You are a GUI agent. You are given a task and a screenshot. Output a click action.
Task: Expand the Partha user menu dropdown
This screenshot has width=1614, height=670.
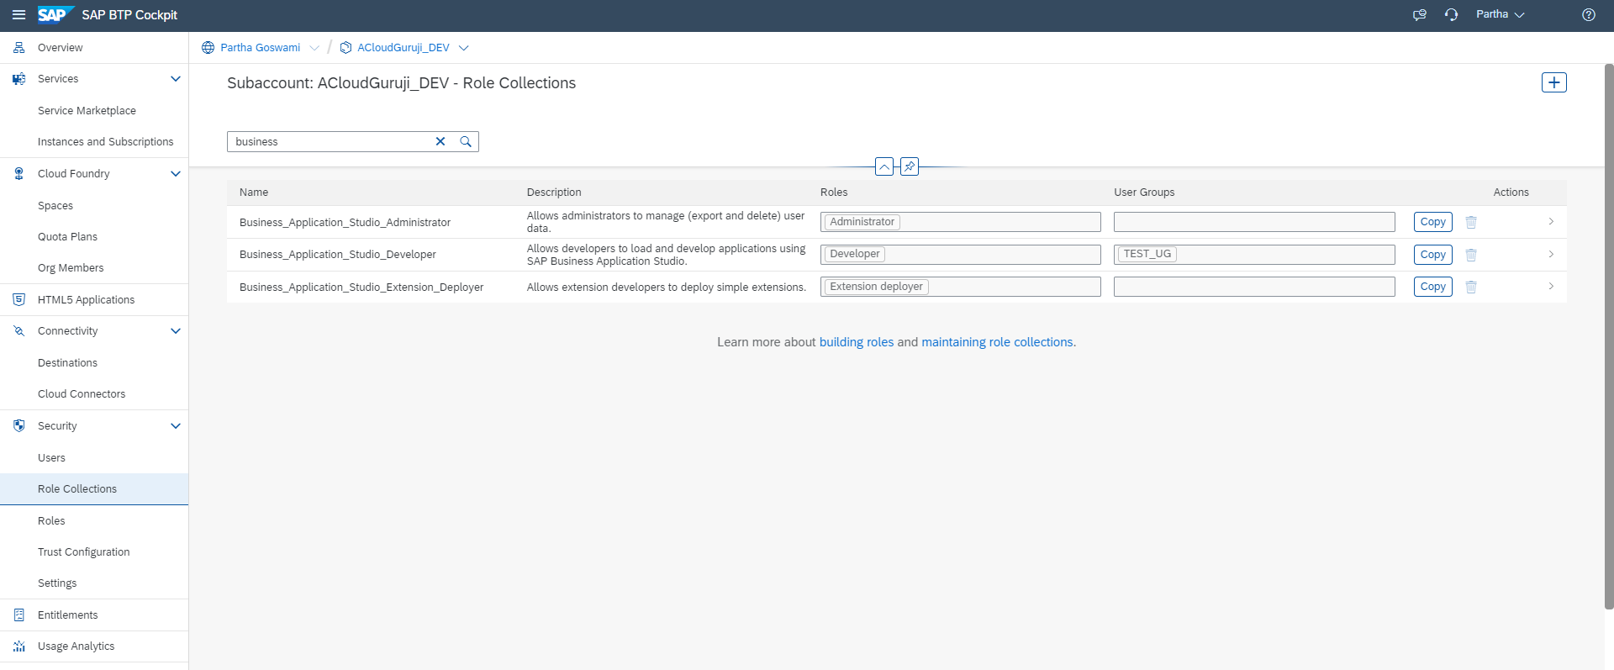[1500, 15]
